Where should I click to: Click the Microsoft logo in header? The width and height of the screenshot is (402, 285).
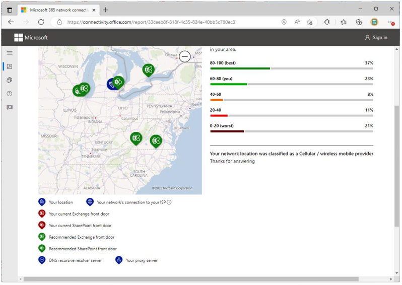31,37
